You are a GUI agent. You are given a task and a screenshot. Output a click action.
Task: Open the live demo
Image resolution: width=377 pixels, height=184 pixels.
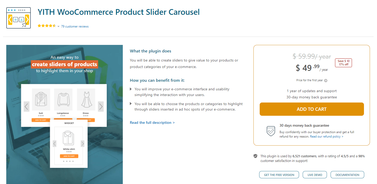(x=314, y=175)
